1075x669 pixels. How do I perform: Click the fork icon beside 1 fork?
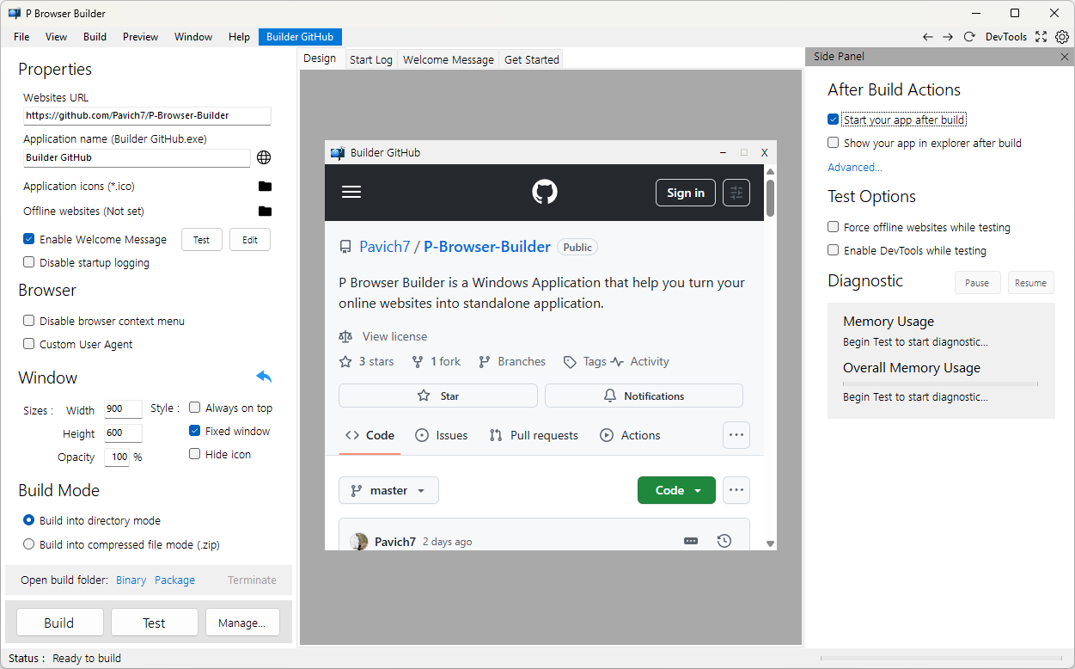pos(418,361)
